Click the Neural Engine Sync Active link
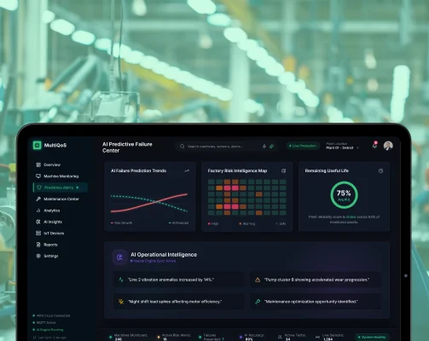The height and width of the screenshot is (341, 429). tap(154, 261)
